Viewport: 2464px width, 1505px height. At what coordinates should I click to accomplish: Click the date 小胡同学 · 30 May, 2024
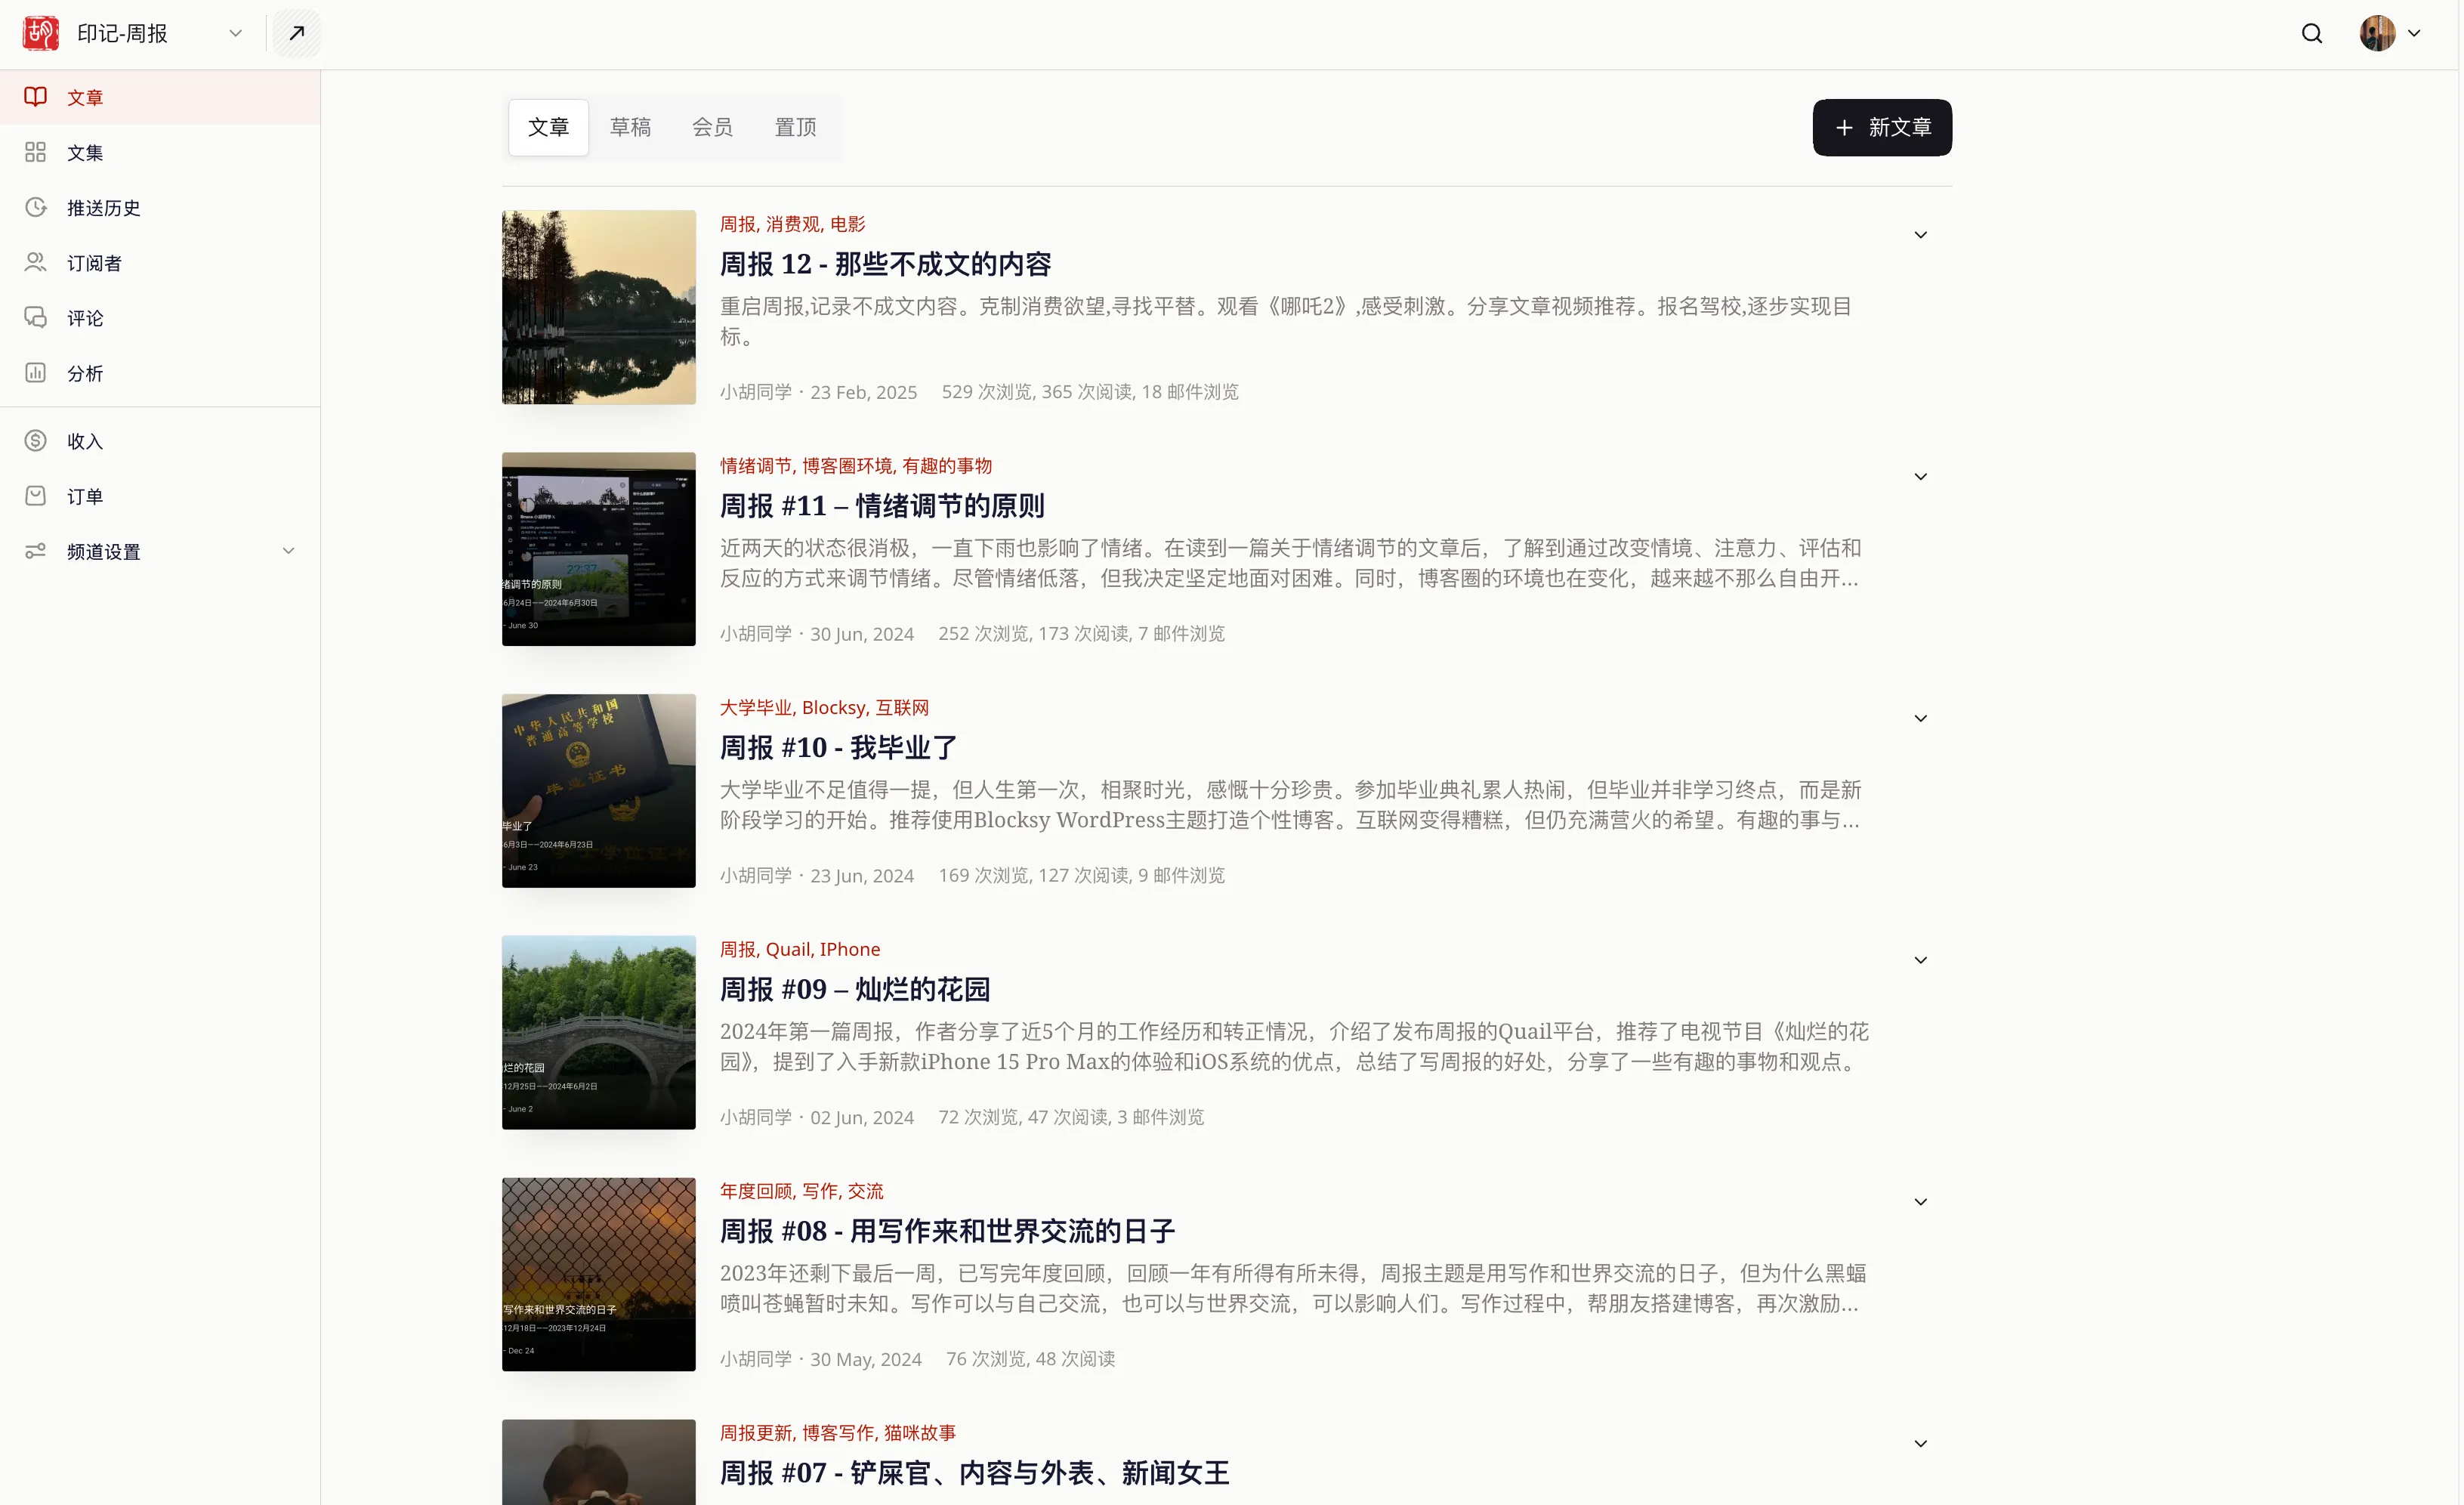coord(820,1359)
